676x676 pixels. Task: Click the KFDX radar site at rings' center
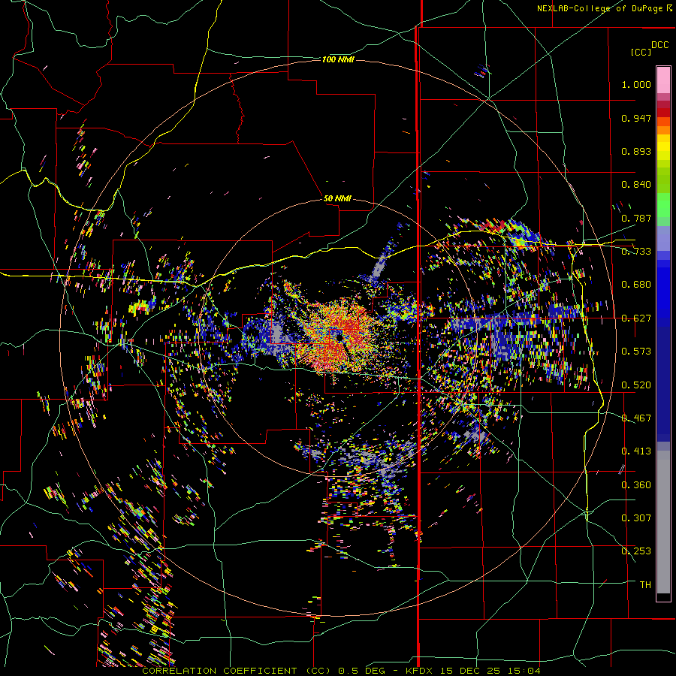point(338,338)
